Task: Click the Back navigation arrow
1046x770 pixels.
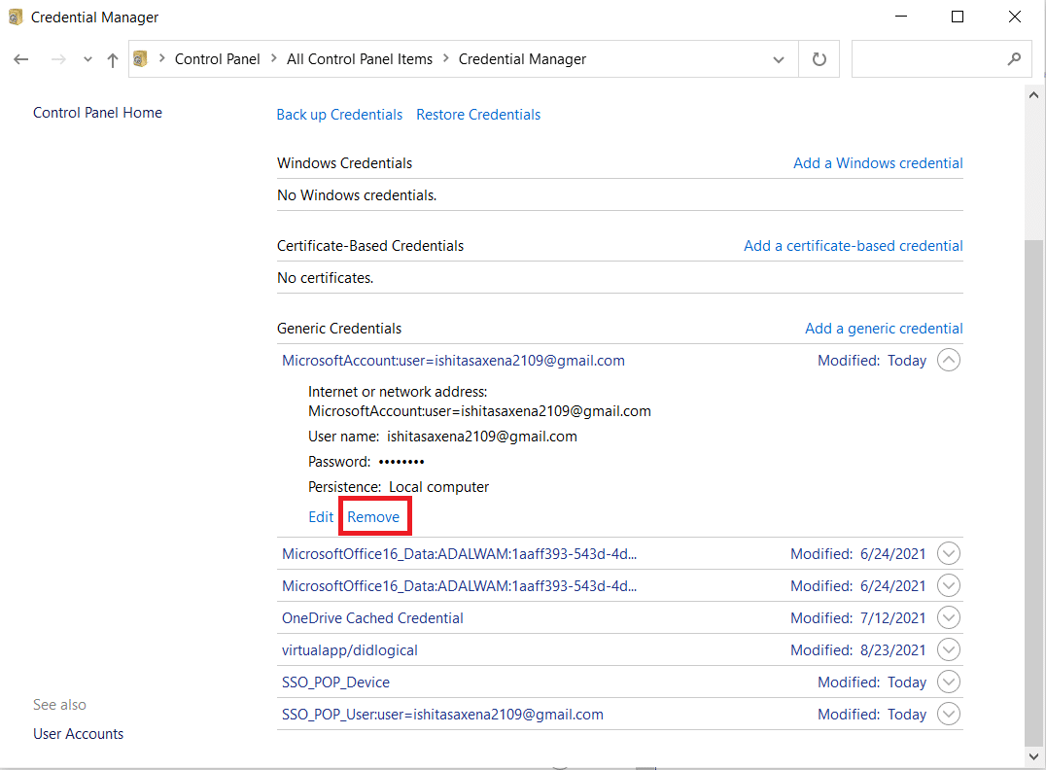Action: pyautogui.click(x=21, y=59)
